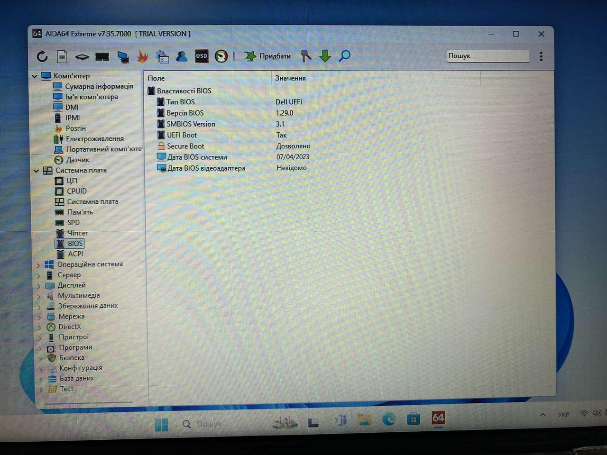Screen dimensions: 607x455
Task: Open File Explorer from the taskbar
Action: pyautogui.click(x=365, y=419)
